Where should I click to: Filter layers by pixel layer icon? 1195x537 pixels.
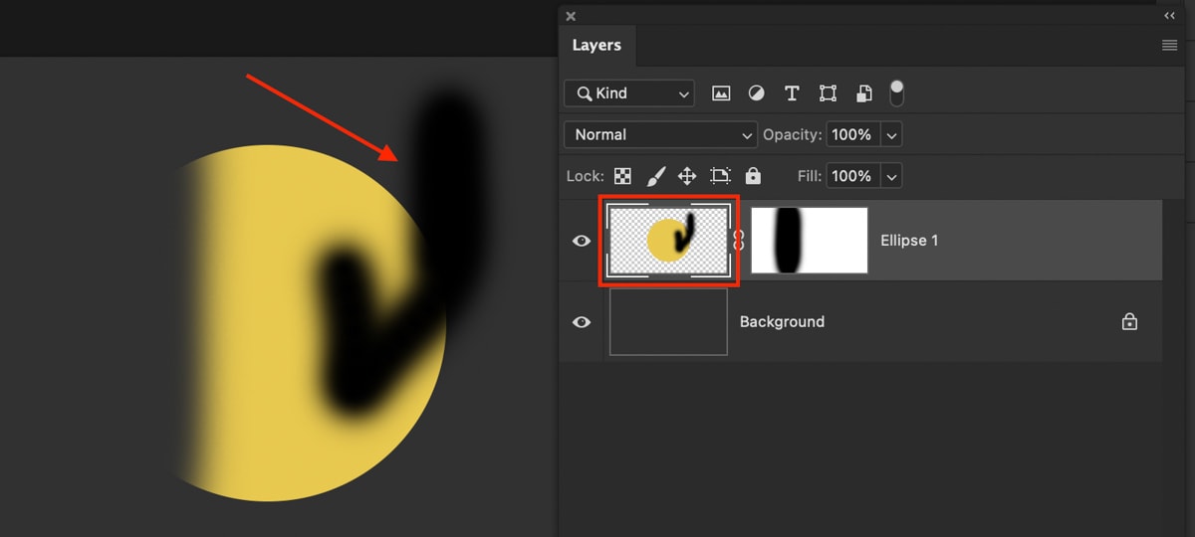[x=721, y=93]
